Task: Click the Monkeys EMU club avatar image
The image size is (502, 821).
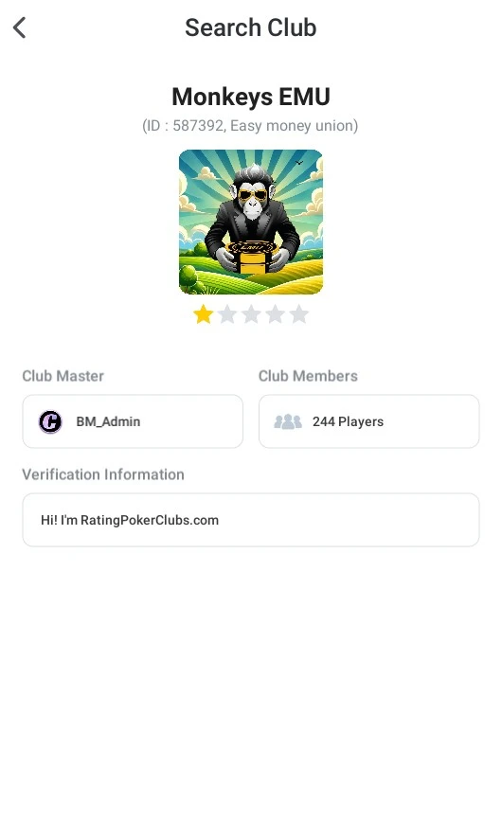Action: pyautogui.click(x=251, y=222)
